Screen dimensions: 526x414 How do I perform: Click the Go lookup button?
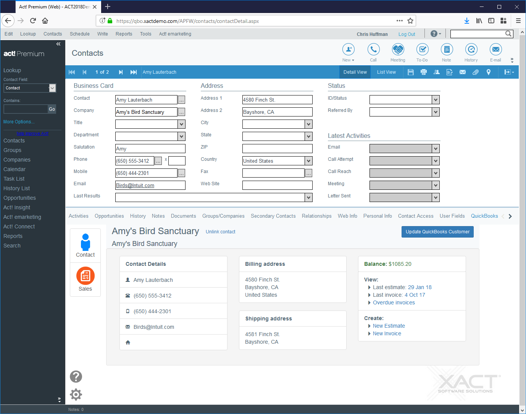click(52, 109)
